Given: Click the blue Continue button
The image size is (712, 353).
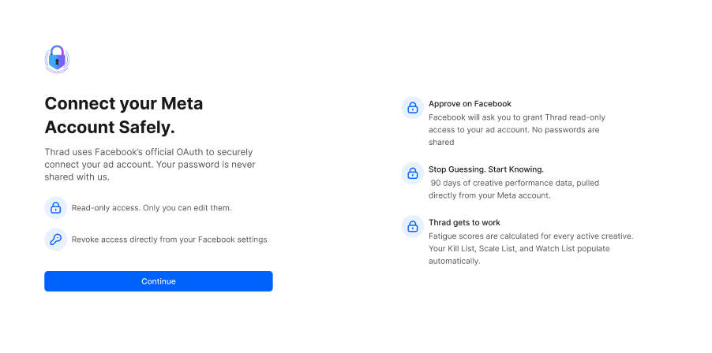Looking at the screenshot, I should click(159, 281).
